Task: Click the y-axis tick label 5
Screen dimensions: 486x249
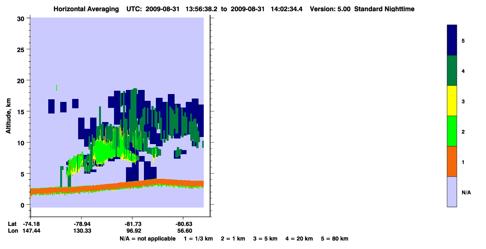Action: click(x=23, y=174)
